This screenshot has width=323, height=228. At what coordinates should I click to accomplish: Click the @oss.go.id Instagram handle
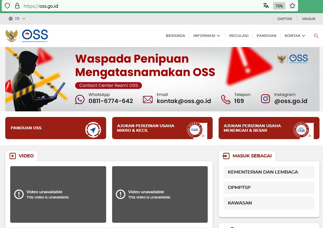click(x=291, y=101)
